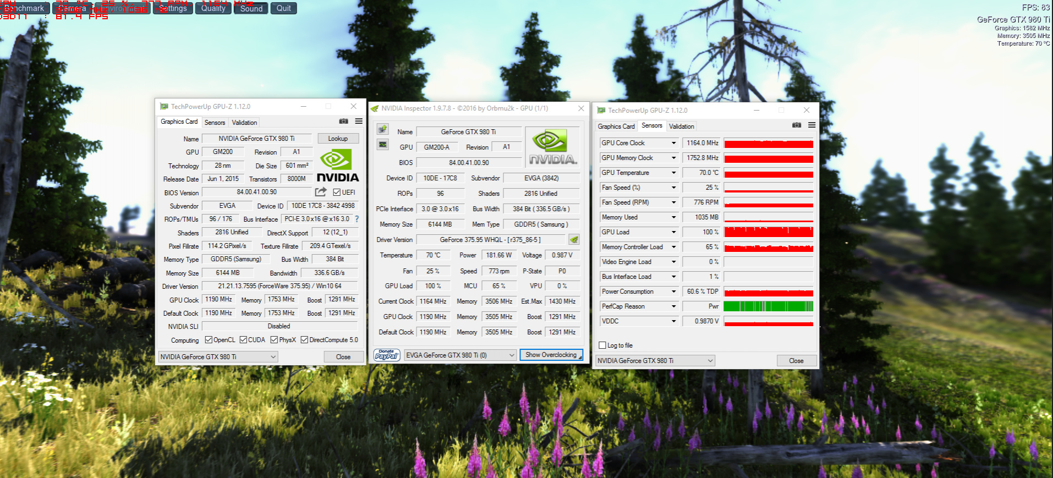
Task: Expand the GPU Load sensor dropdown
Action: 673,232
